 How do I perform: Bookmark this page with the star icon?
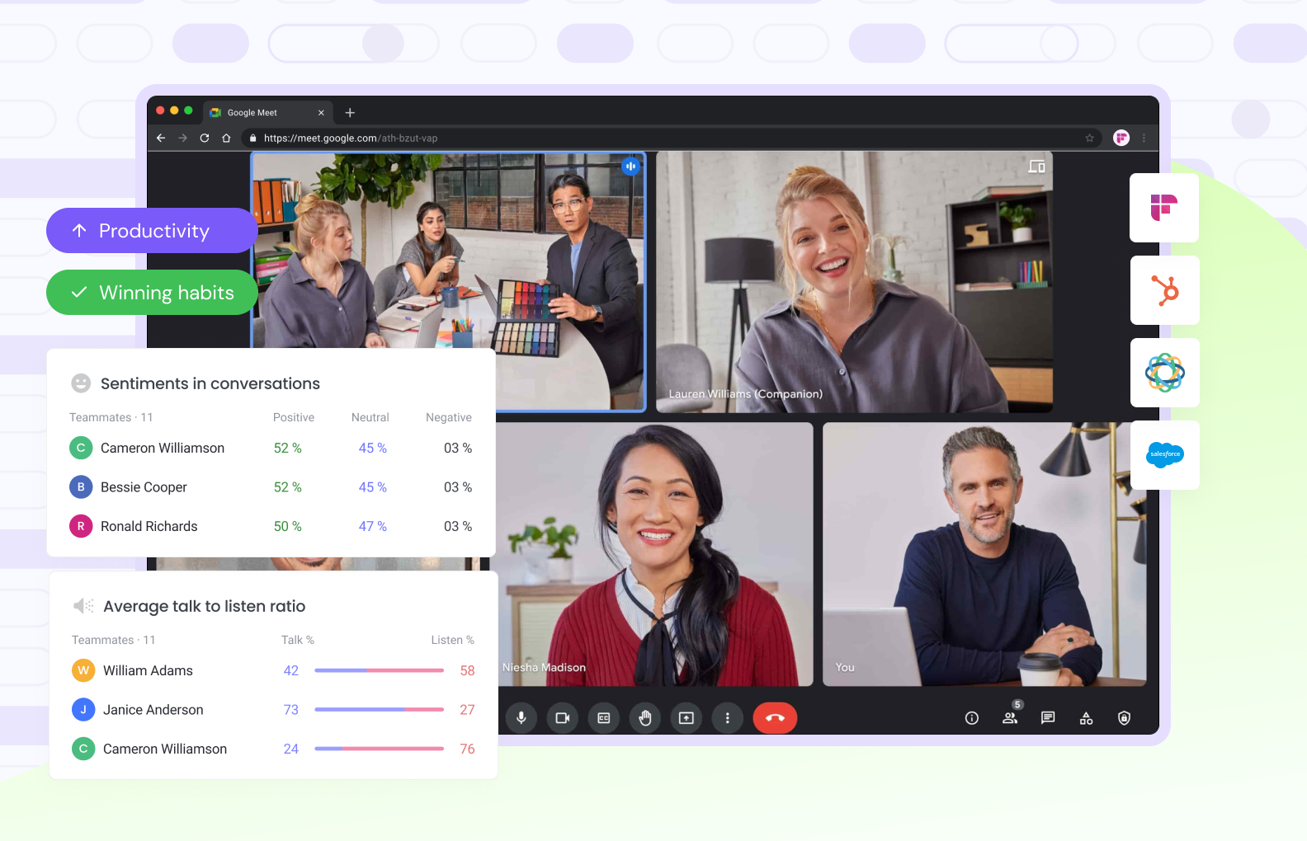[x=1089, y=138]
